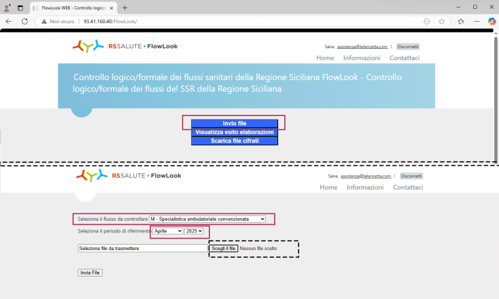The image size is (499, 299).
Task: Click 'Visualizza esito elaborazioni' button
Action: point(234,132)
